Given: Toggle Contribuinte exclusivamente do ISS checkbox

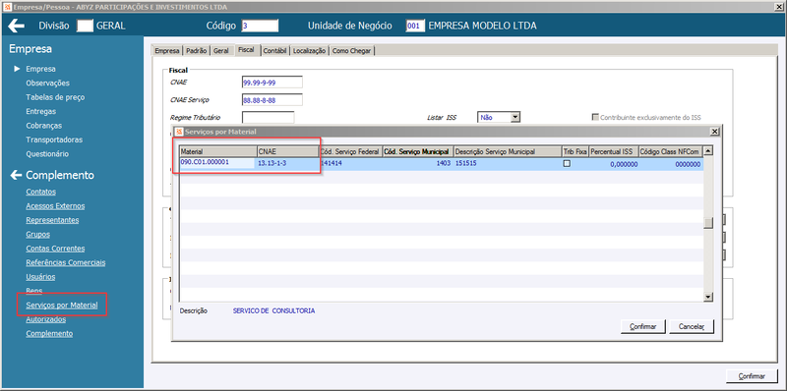Looking at the screenshot, I should [x=595, y=117].
